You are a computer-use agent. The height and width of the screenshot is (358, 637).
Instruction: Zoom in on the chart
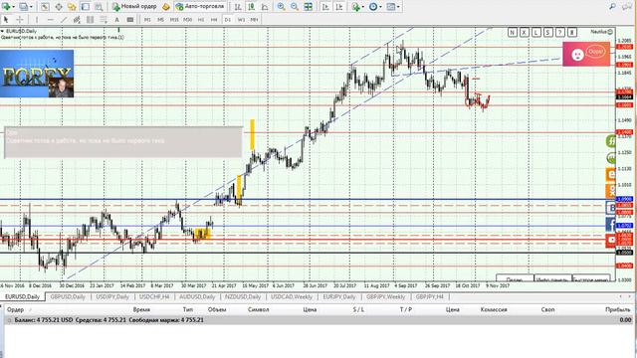click(281, 7)
